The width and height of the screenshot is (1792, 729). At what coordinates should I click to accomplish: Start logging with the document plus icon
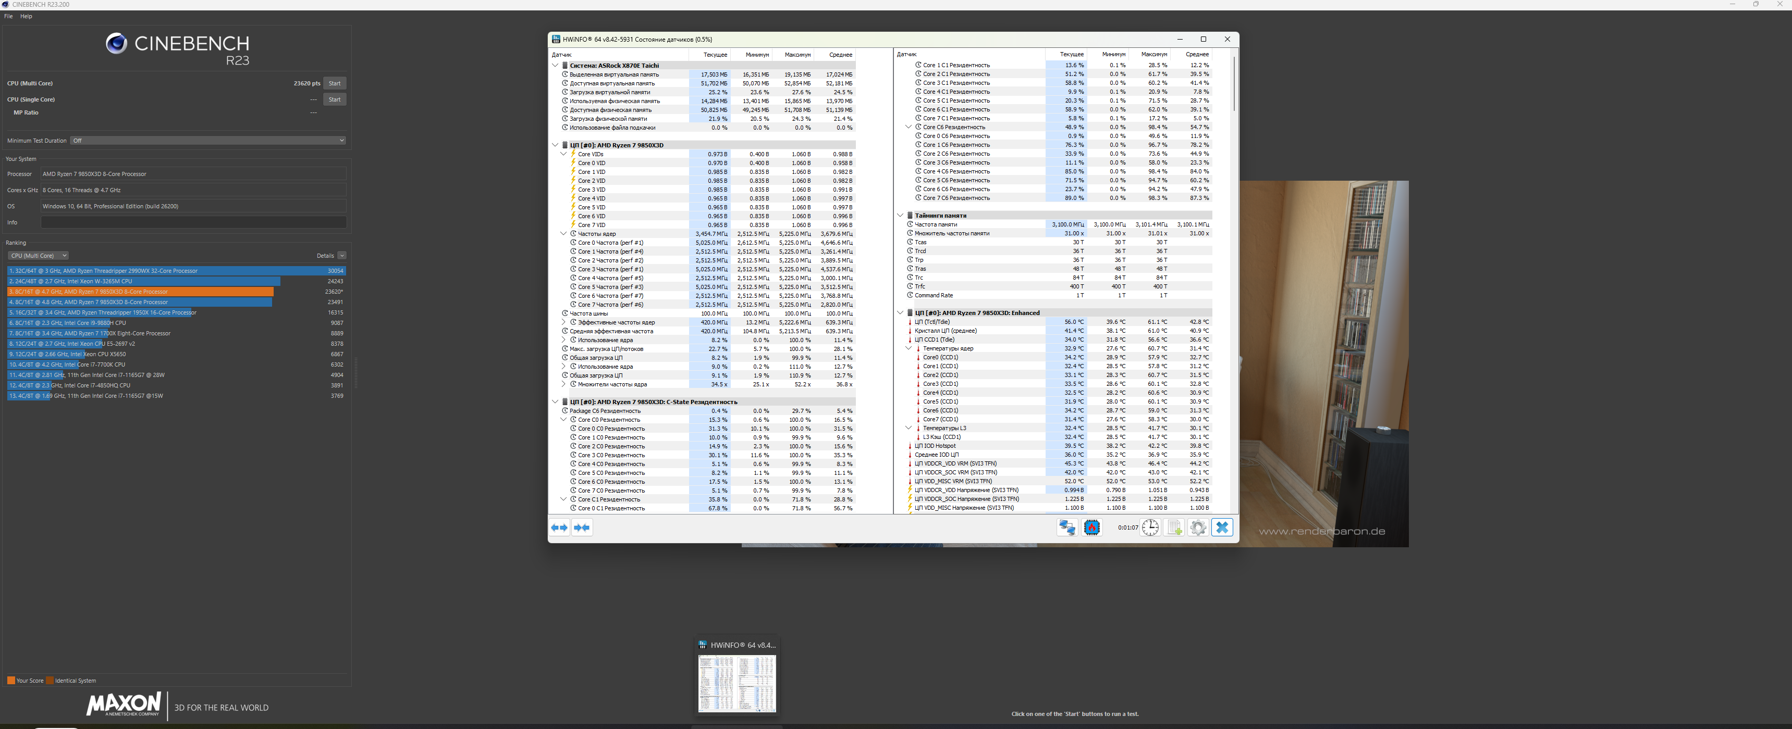click(1174, 527)
